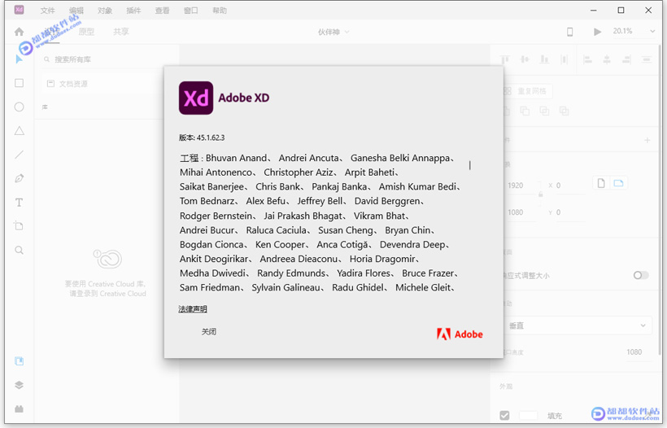Click the Xd logo in About dialog
The image size is (667, 428).
point(196,98)
